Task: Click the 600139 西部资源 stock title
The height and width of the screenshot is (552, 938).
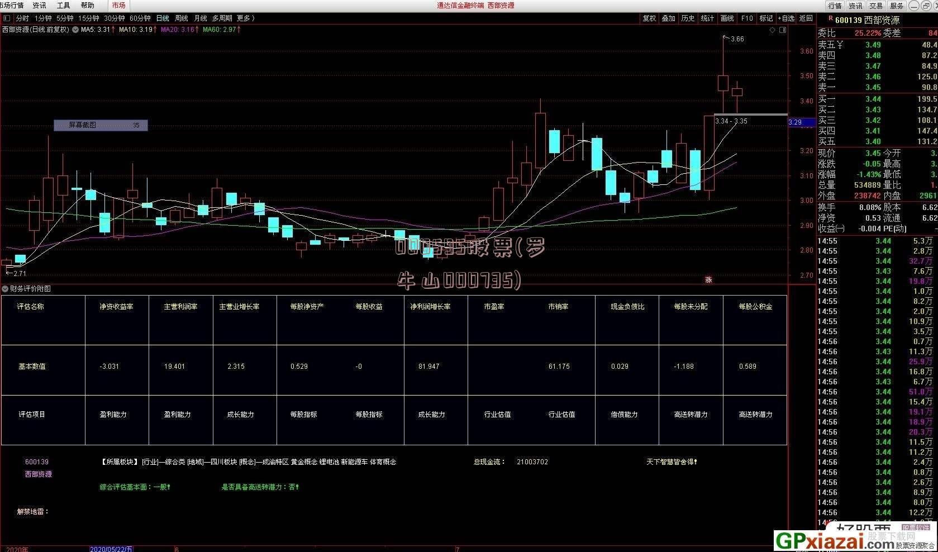Action: tap(867, 20)
